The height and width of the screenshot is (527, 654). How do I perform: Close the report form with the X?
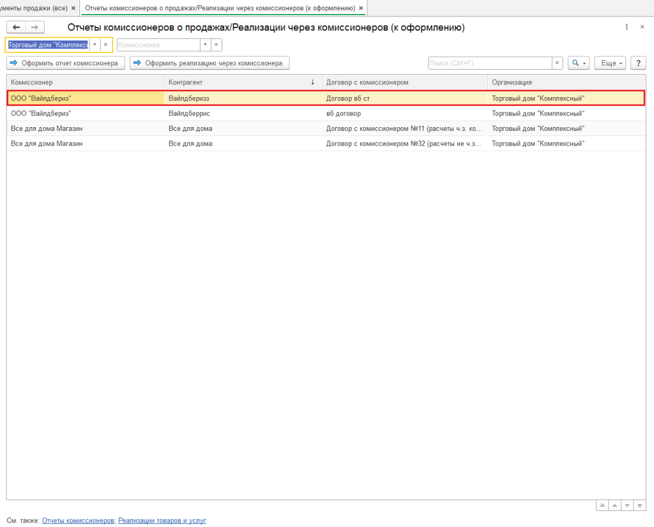[643, 27]
